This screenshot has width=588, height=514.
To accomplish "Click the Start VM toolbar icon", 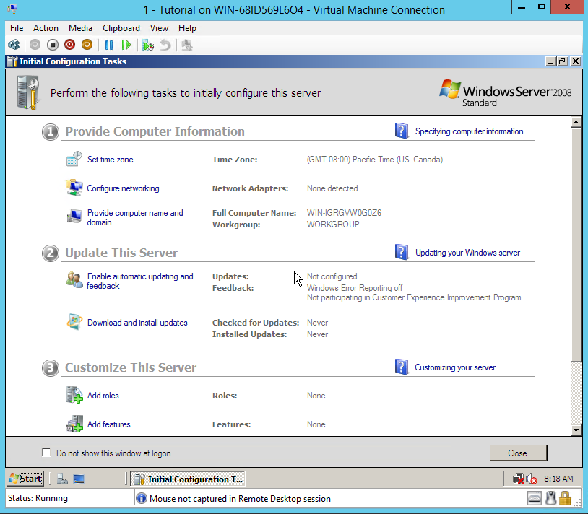I will click(x=35, y=45).
